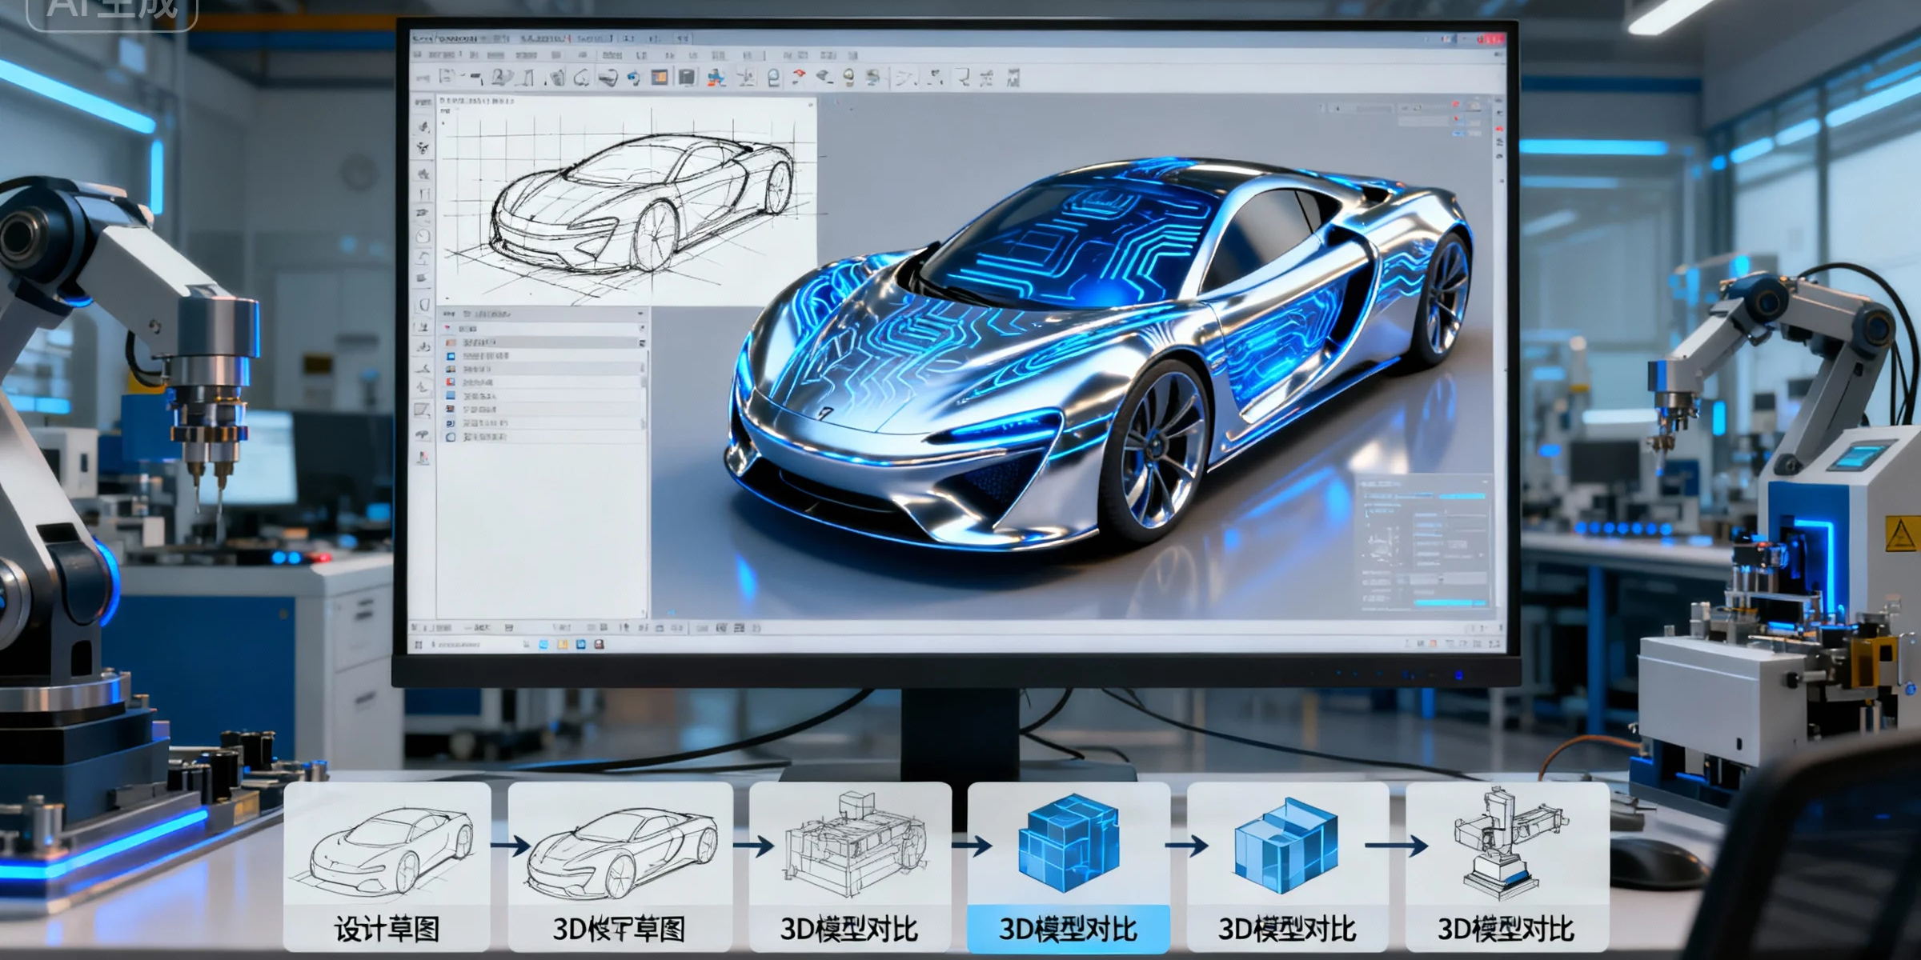Screen dimensions: 1921x960
Task: Click the top icon in left tool sidebar
Action: (423, 126)
